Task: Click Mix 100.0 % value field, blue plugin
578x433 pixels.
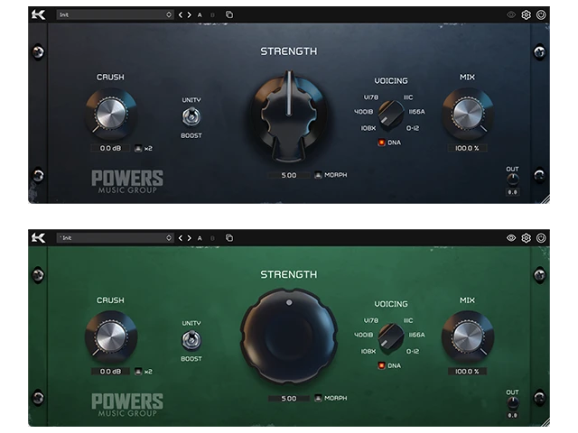Action: point(467,148)
